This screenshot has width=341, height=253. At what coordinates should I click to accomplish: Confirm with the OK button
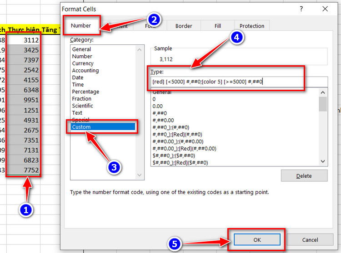point(257,240)
